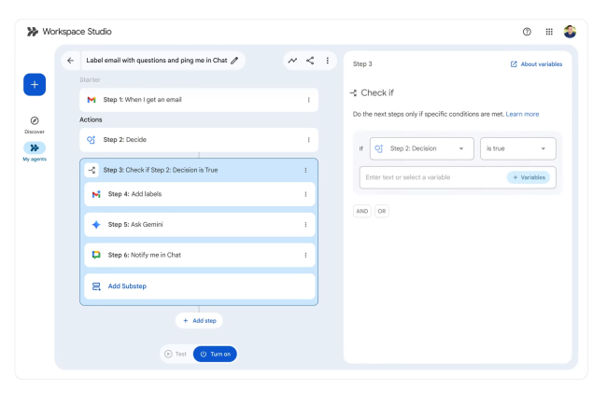
Task: Click the Add step button
Action: click(198, 320)
